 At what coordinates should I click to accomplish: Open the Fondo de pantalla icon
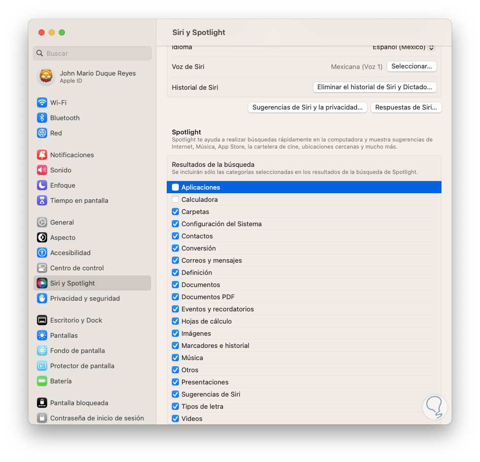[x=42, y=350]
